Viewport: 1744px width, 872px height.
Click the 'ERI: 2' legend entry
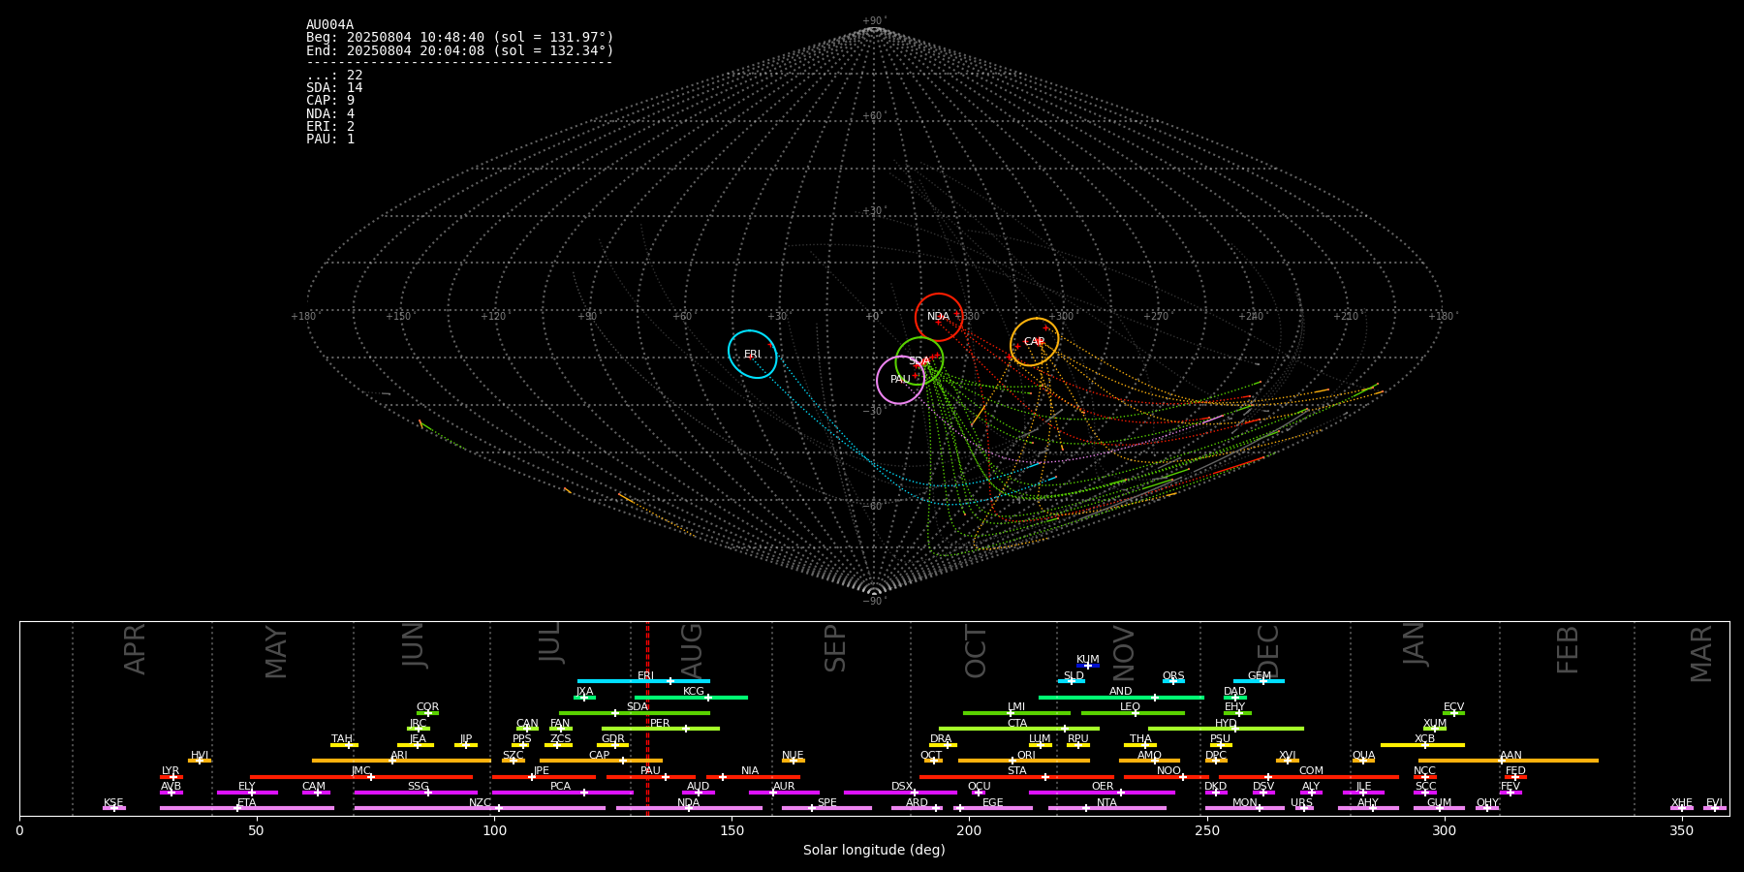tap(330, 127)
